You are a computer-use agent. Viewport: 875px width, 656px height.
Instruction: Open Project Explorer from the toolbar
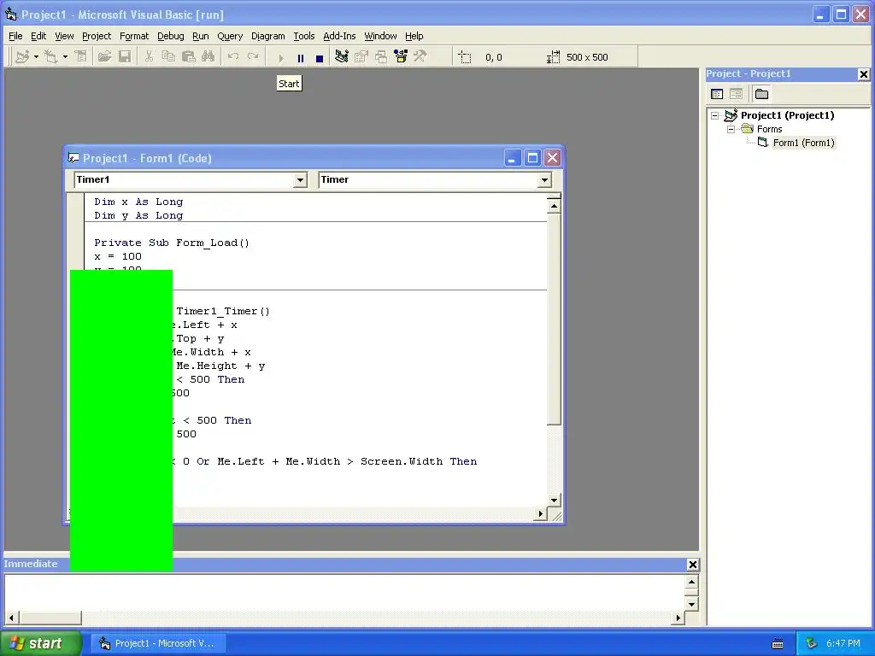pos(342,57)
